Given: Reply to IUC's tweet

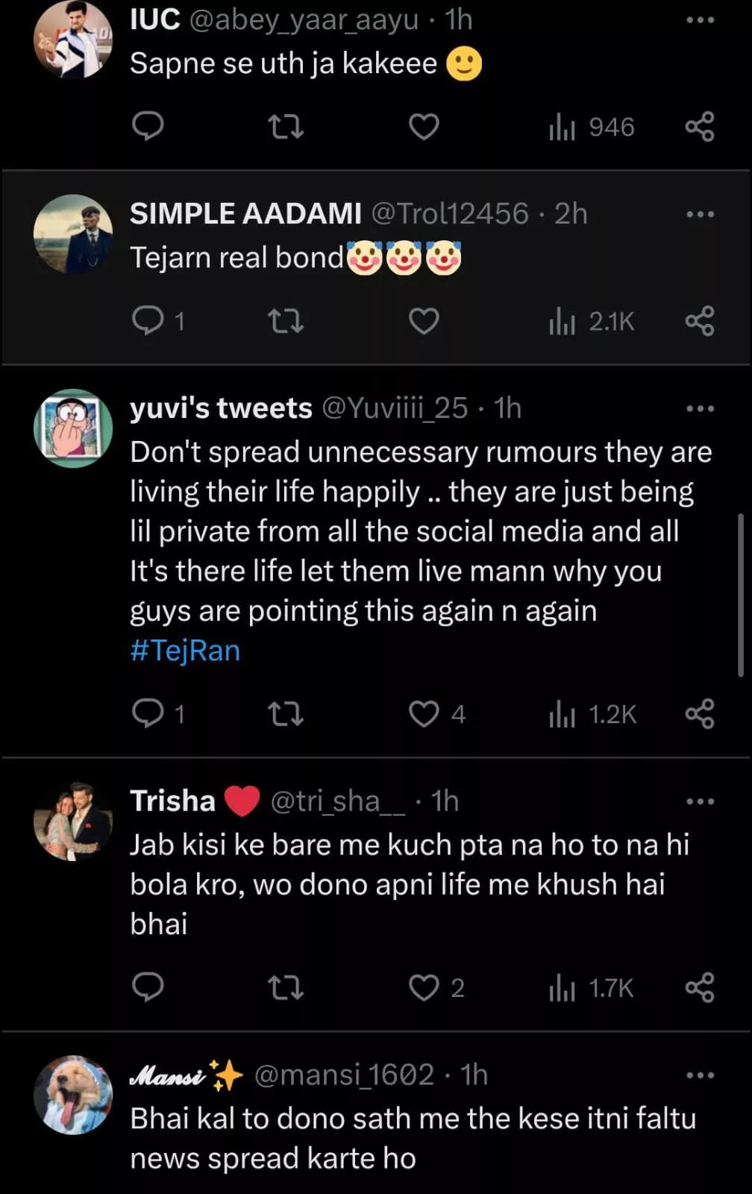Looking at the screenshot, I should [x=148, y=127].
